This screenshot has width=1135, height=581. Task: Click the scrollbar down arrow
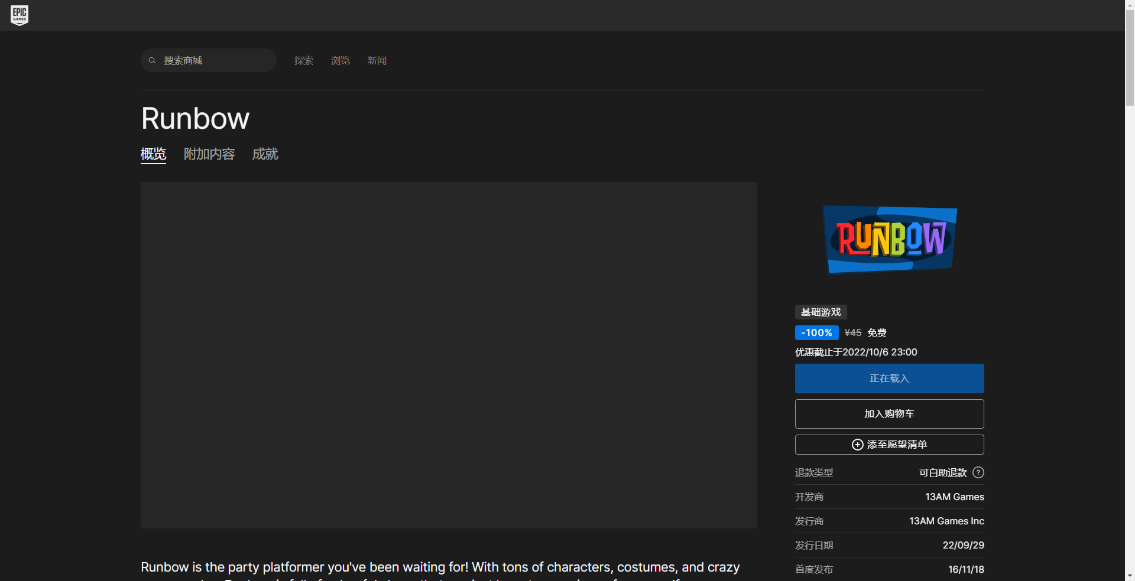point(1130,576)
